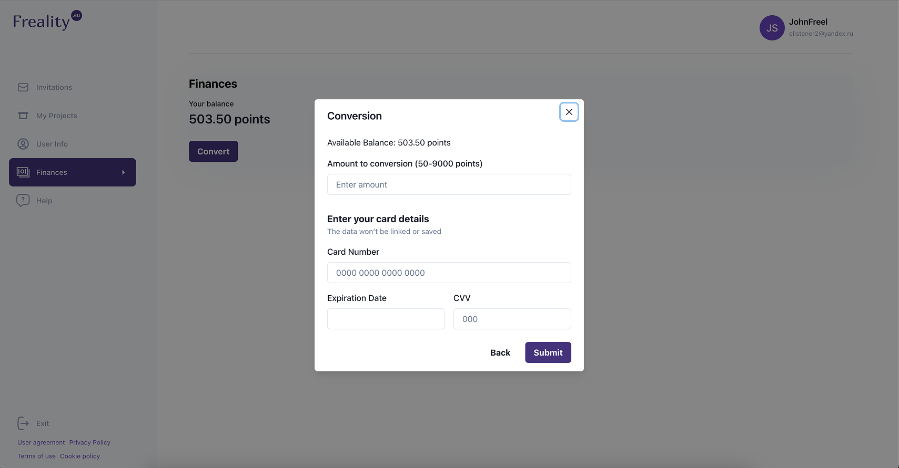This screenshot has width=899, height=468.
Task: Click the Exit logout icon
Action: coord(23,423)
